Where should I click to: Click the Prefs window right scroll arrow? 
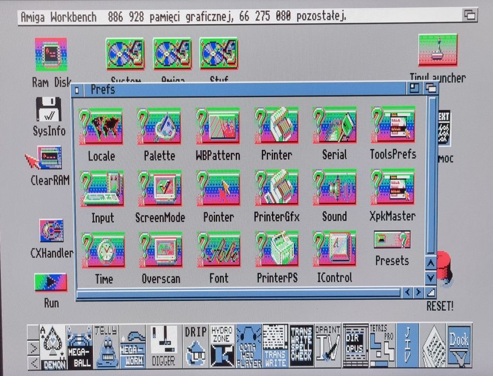(x=418, y=292)
